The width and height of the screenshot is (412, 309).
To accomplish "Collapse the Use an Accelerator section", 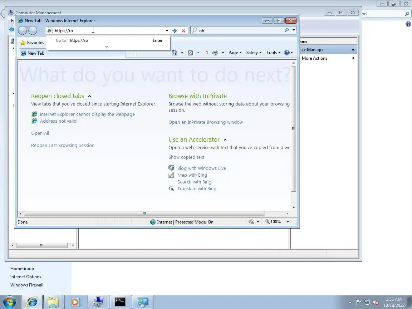I will coord(225,140).
